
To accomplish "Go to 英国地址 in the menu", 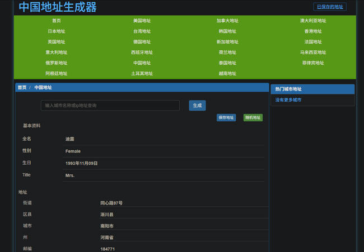I will 56,42.
